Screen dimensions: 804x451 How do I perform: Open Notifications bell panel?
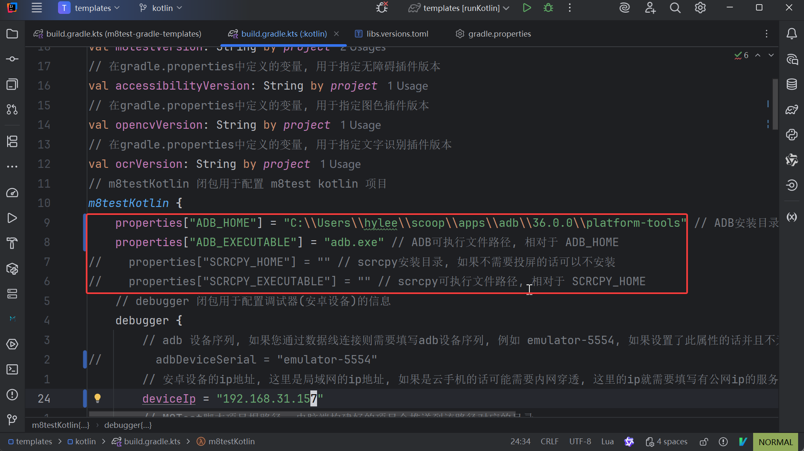(x=791, y=34)
